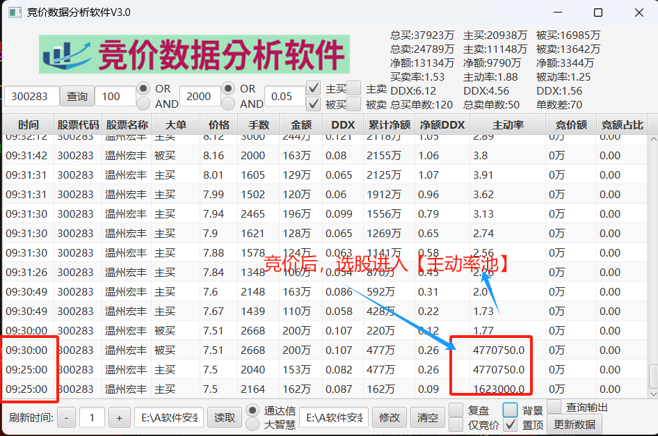The width and height of the screenshot is (658, 436).
Task: Uncheck the 主买 checkbox
Action: [314, 89]
